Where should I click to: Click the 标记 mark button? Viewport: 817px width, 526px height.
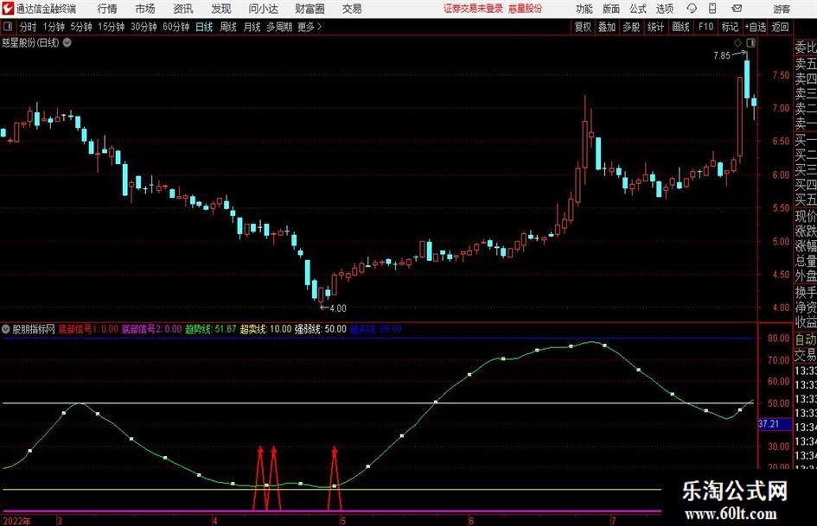(x=730, y=27)
